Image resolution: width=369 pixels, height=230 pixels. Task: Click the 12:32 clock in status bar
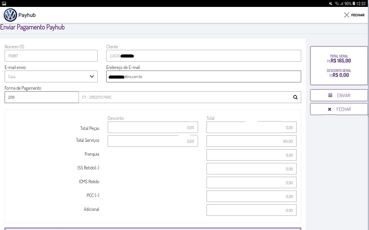[x=361, y=3]
